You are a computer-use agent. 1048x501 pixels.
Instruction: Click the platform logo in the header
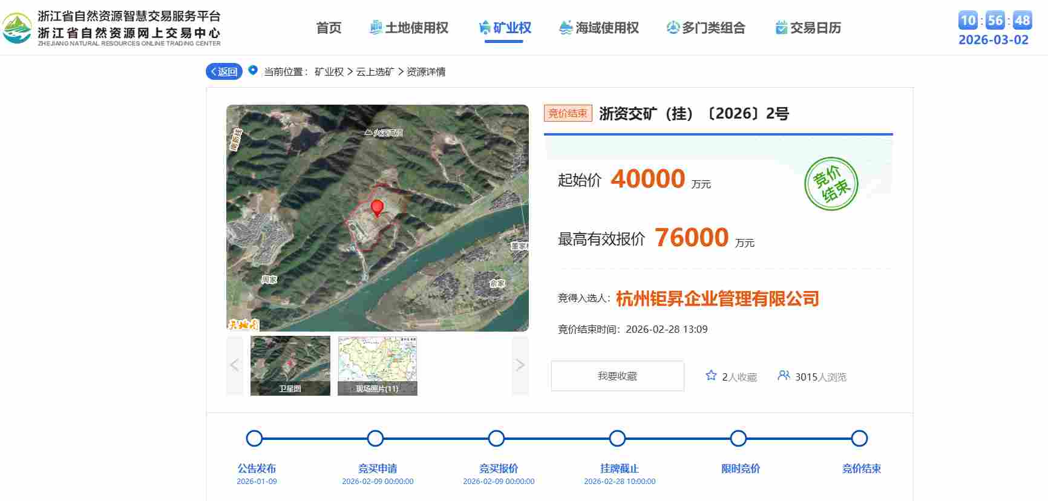(17, 28)
